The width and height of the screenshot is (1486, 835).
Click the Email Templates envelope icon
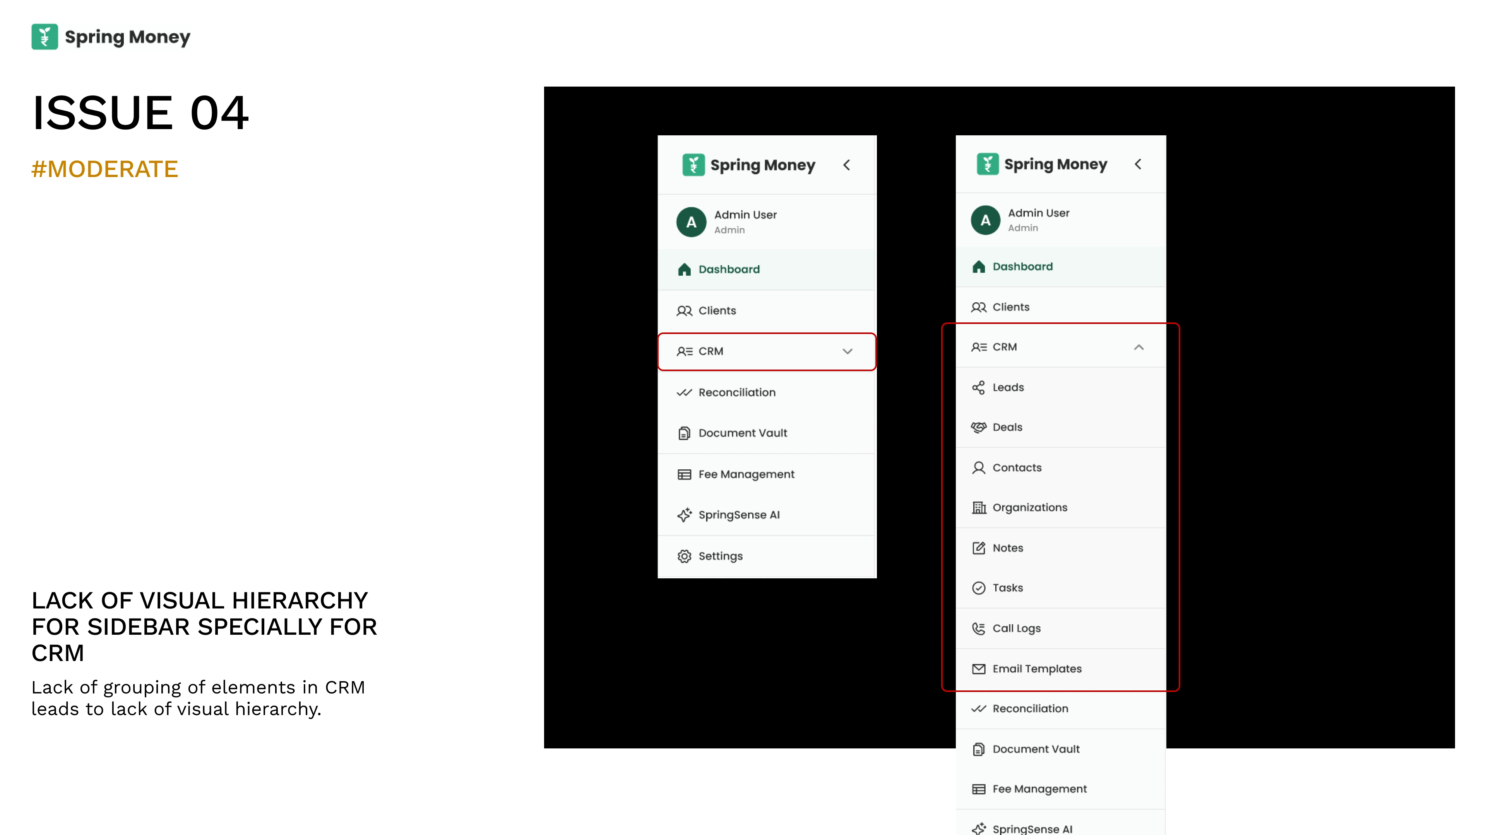click(978, 668)
